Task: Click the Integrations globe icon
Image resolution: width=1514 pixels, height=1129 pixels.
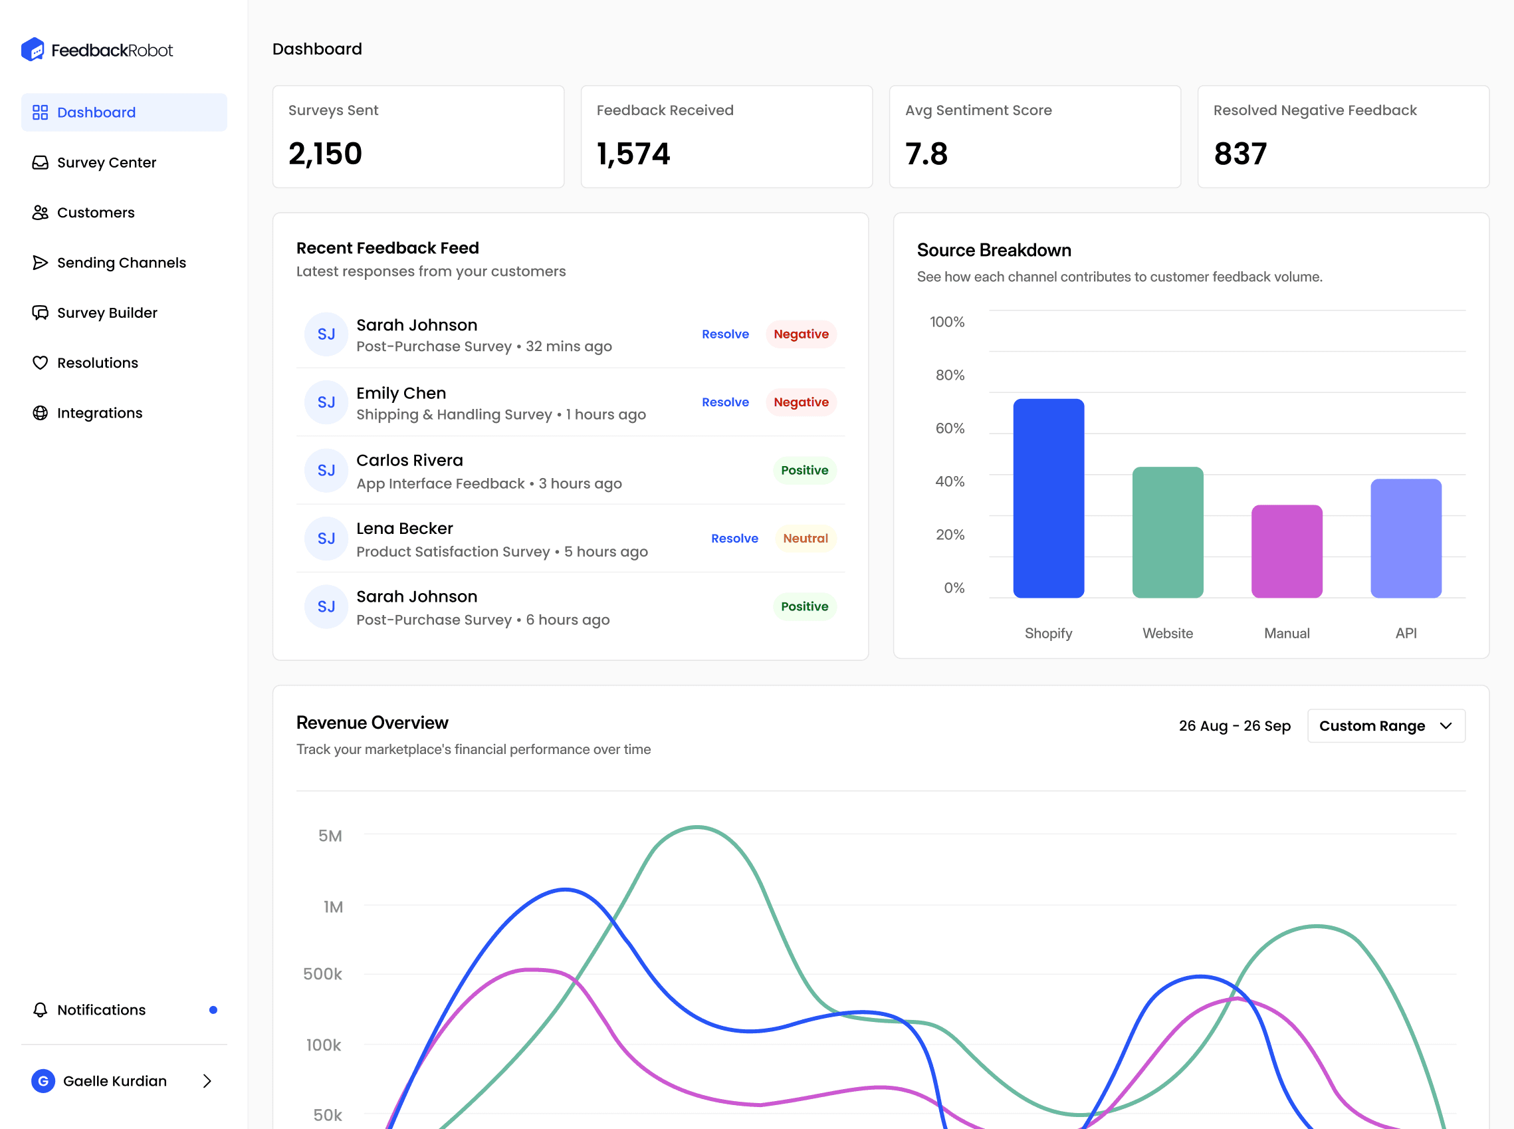Action: (x=41, y=413)
